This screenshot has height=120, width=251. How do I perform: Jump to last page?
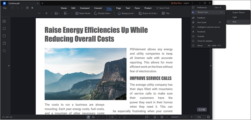tap(124, 117)
